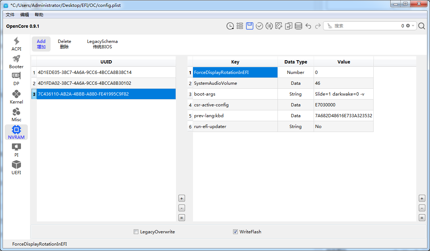
Task: Open the UEFI section in sidebar
Action: coord(16,168)
